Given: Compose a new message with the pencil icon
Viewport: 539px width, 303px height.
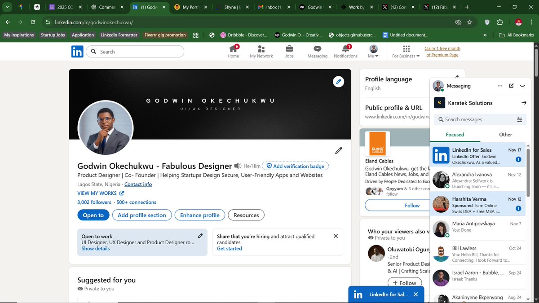Looking at the screenshot, I should [511, 86].
